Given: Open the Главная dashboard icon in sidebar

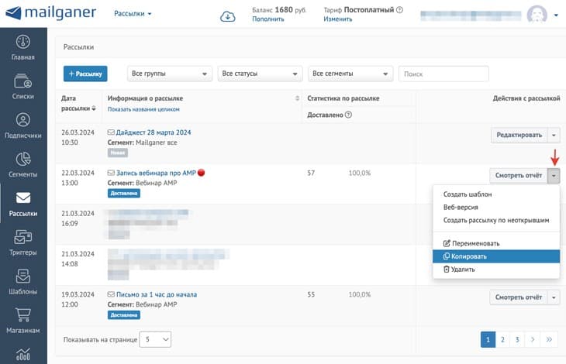Looking at the screenshot, I should (x=22, y=46).
